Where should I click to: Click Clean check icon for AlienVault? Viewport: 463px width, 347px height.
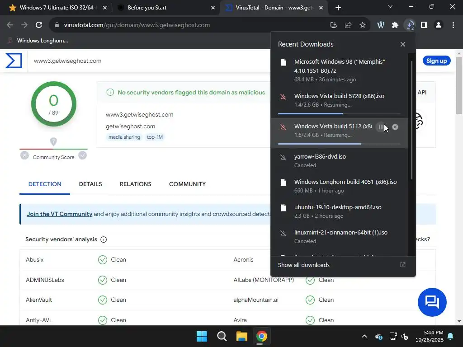pos(103,300)
